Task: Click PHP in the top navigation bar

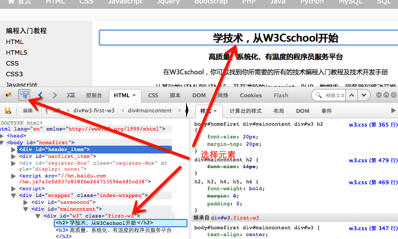Action: pos(249,2)
